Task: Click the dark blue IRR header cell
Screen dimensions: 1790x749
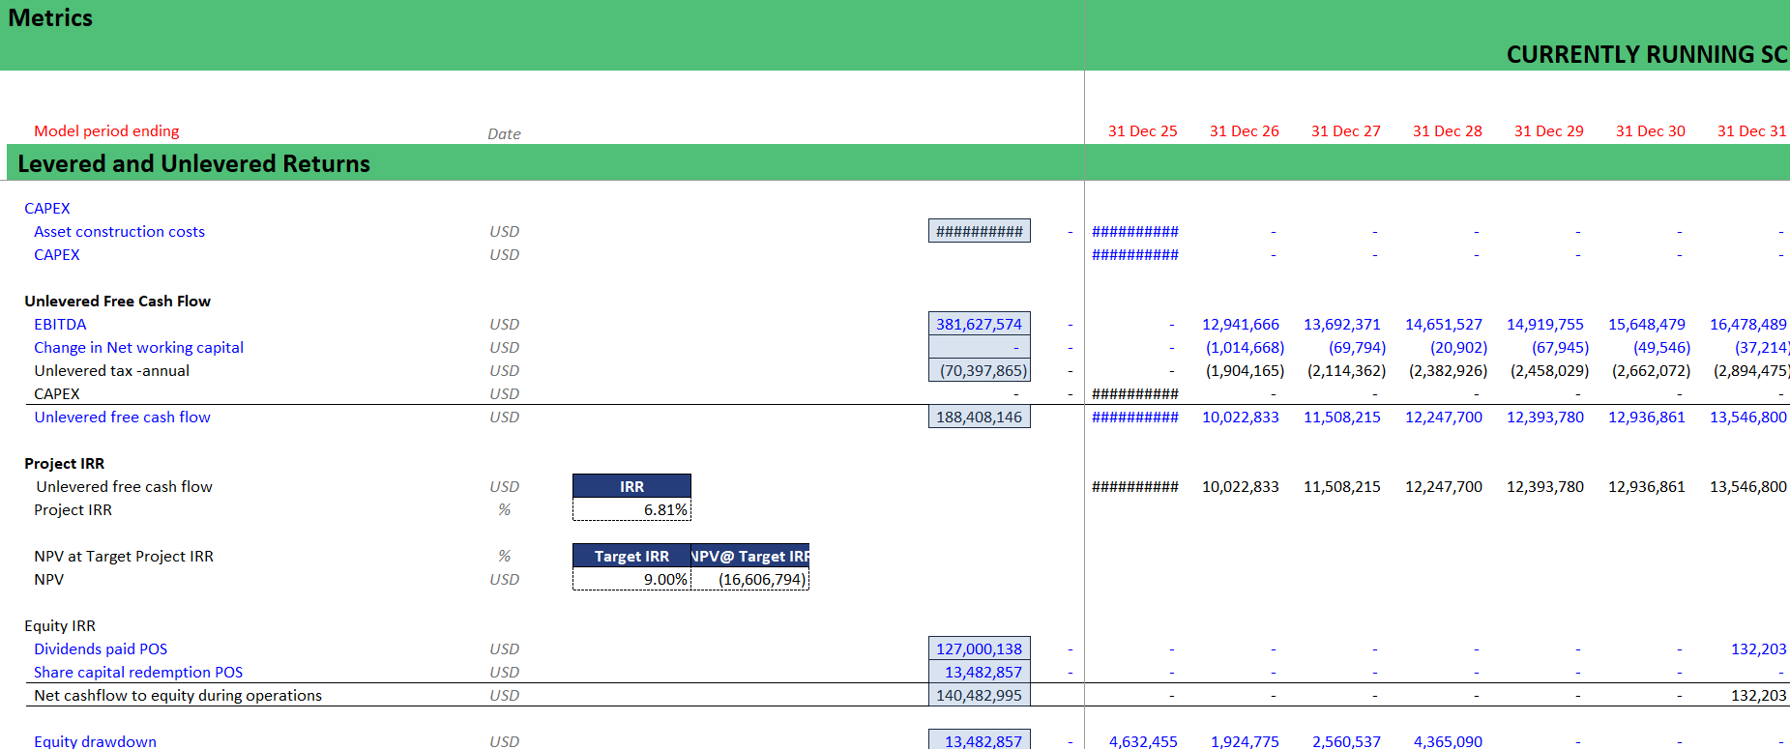Action: (631, 486)
